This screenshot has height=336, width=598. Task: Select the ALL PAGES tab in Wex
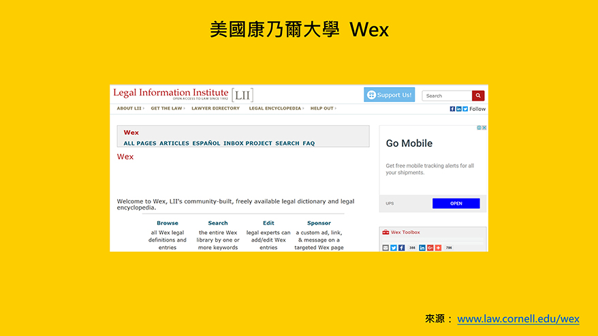140,144
